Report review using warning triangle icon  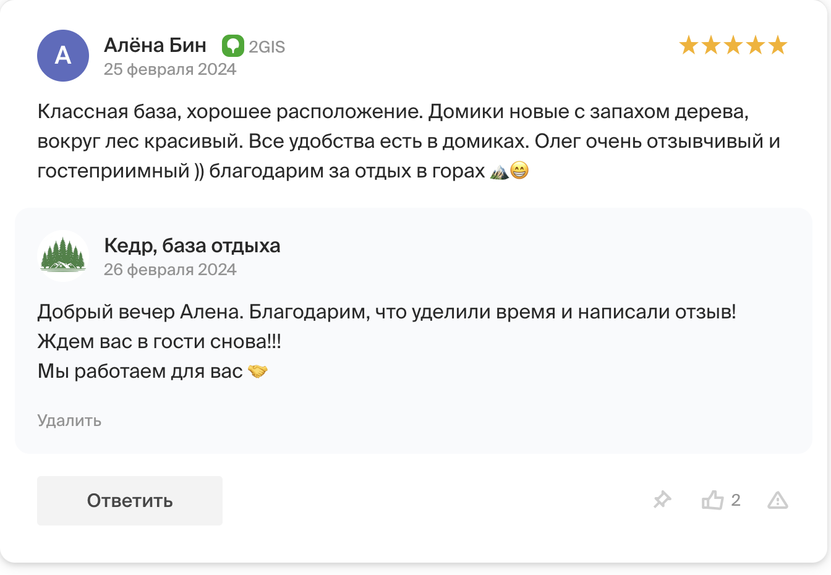click(778, 500)
